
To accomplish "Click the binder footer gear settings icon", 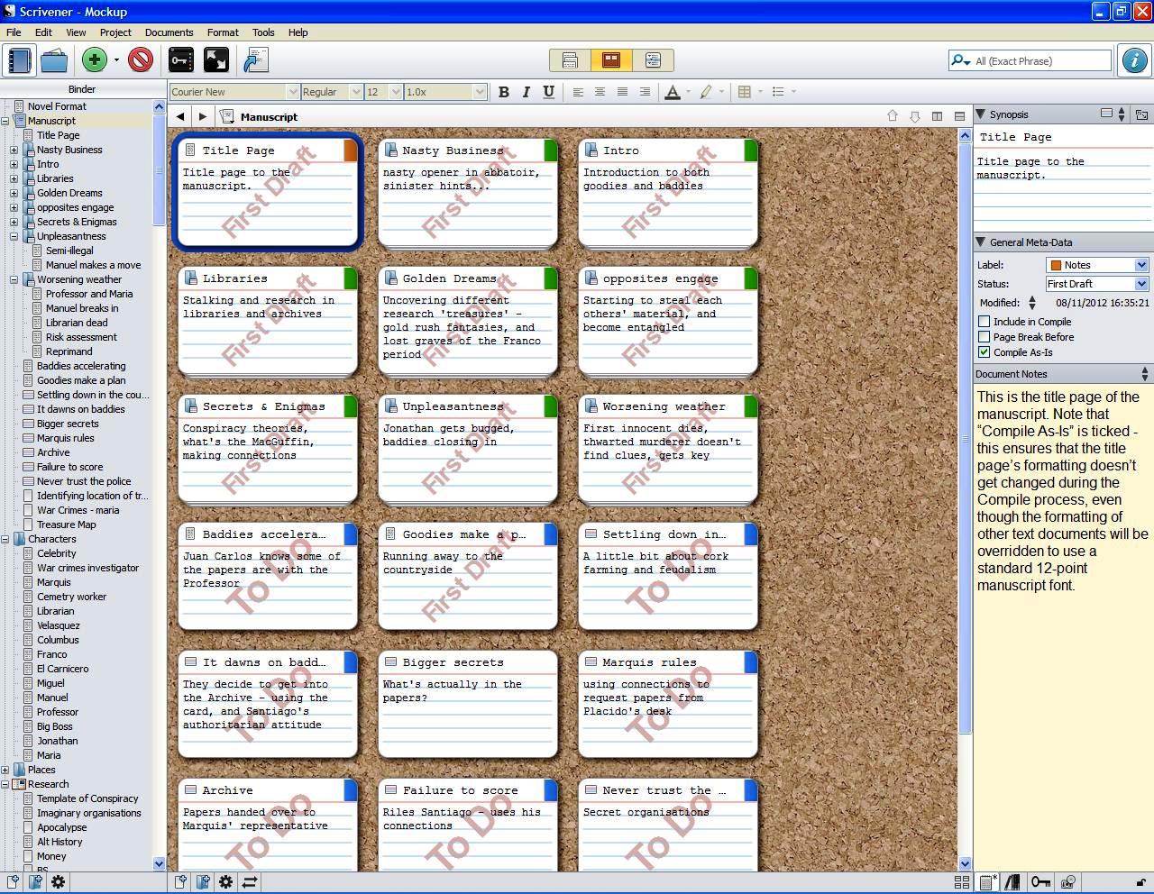I will [58, 882].
